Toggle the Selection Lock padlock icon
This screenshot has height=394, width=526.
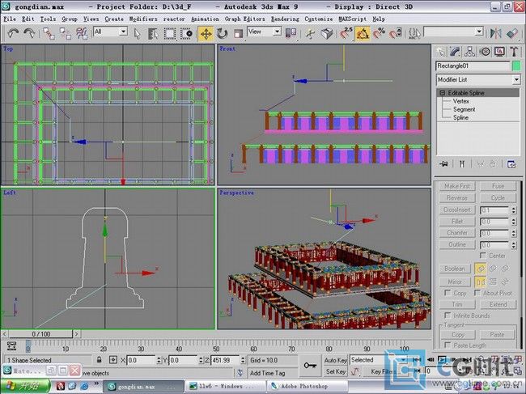coord(99,360)
